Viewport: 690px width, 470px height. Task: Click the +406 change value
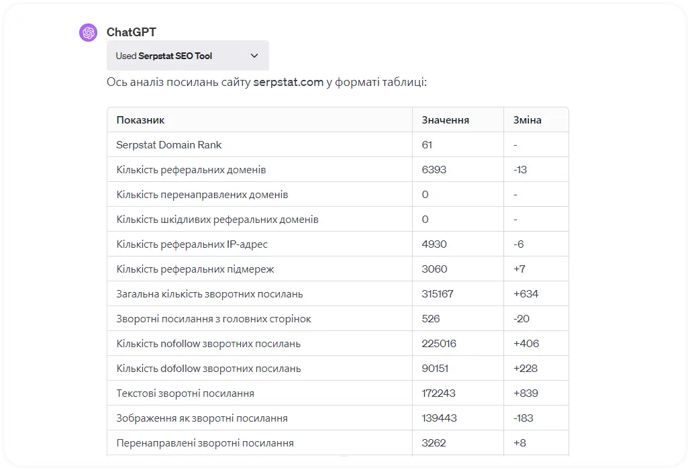526,344
